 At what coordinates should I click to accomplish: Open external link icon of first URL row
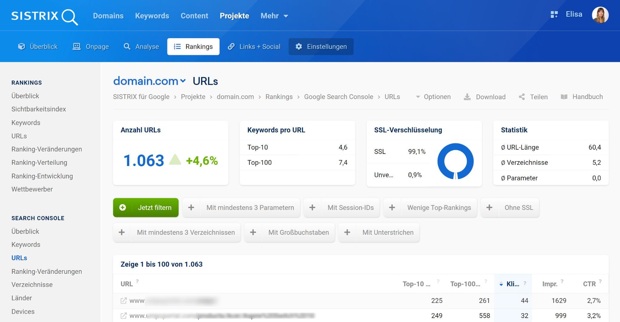click(x=124, y=301)
